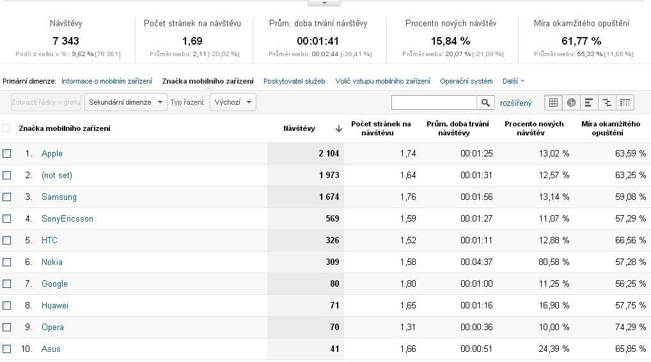This screenshot has width=651, height=362.
Task: Check the Samsung row checkbox
Action: [6, 197]
